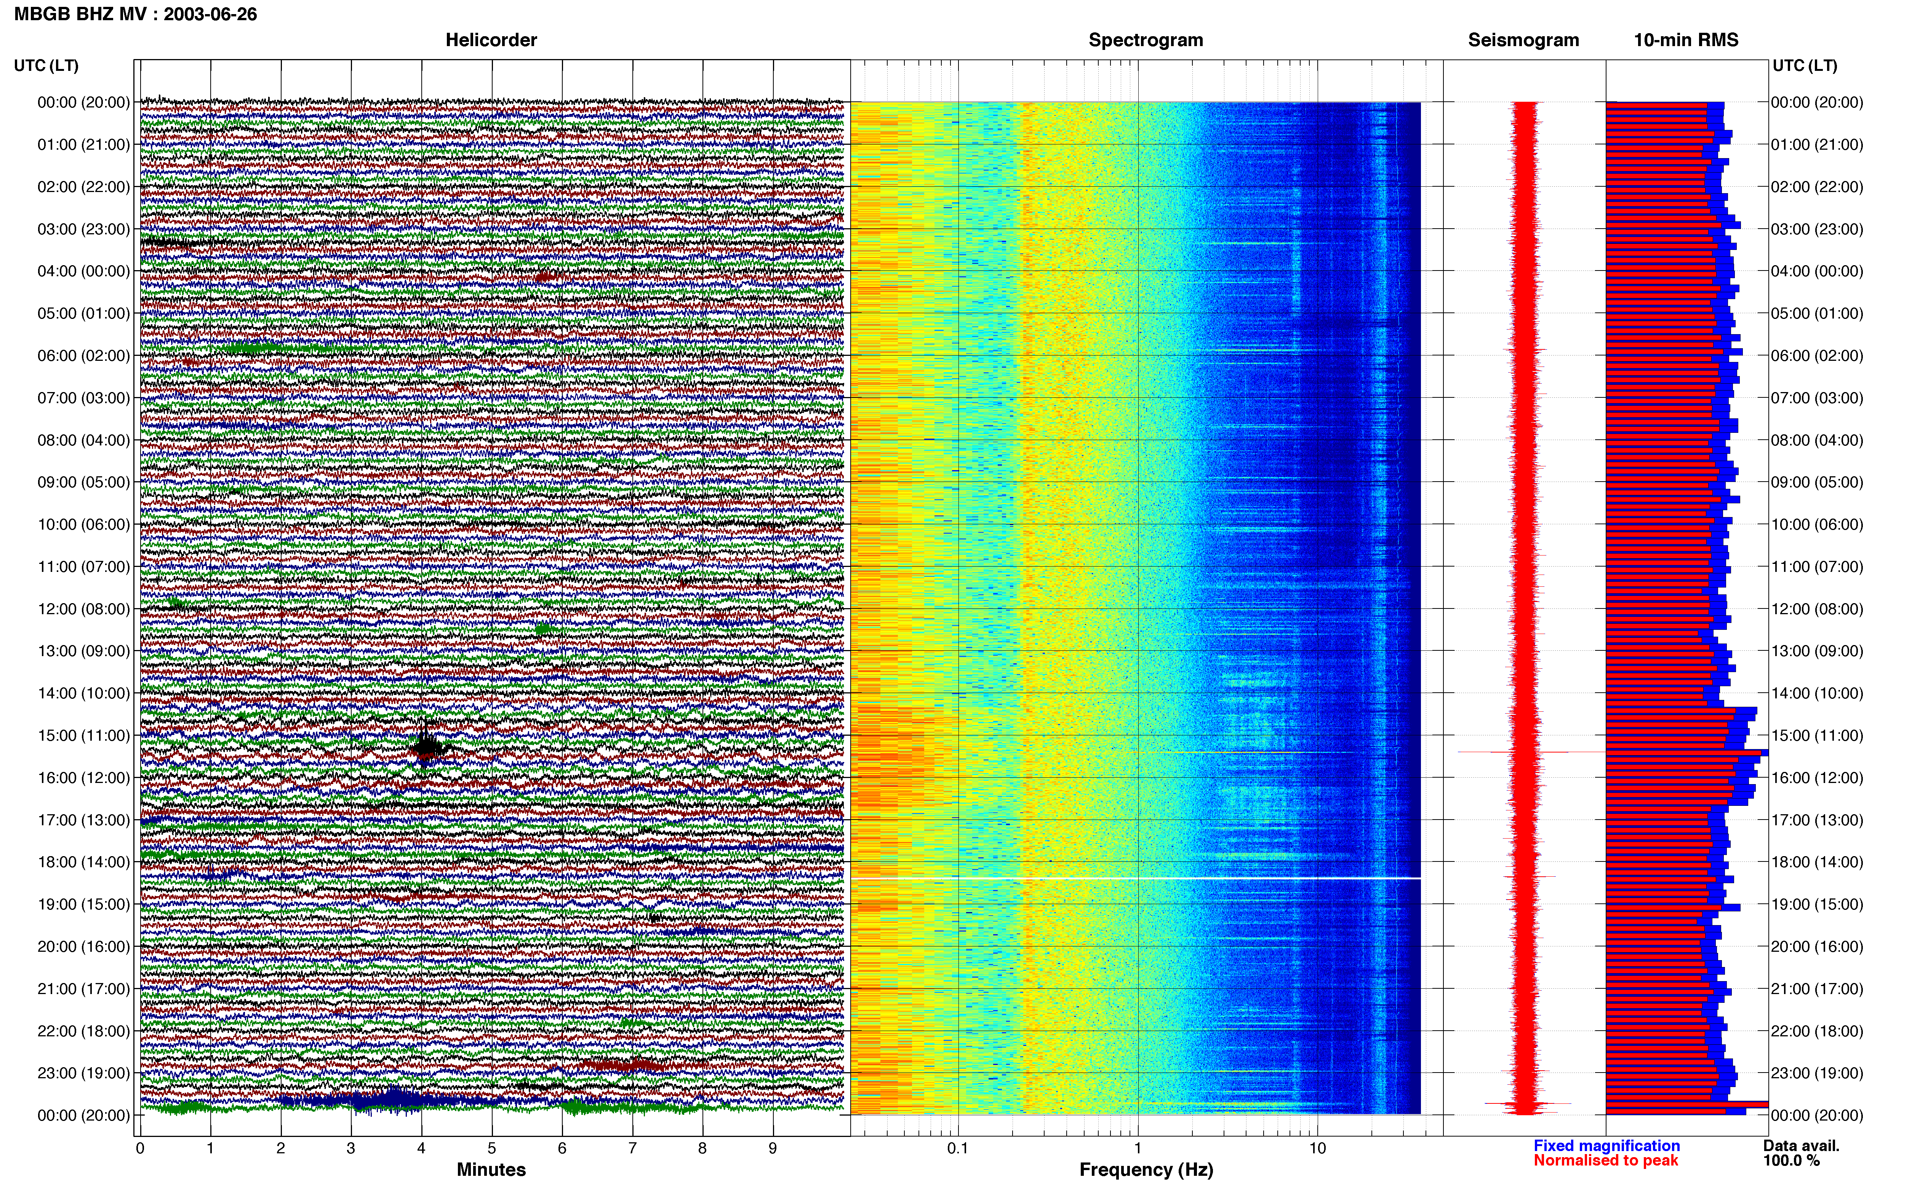Click the 'UTC (LT)' label beside the RMS axis

point(1805,66)
